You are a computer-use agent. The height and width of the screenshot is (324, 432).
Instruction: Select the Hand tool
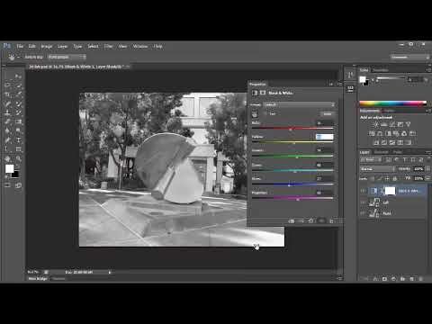[8, 158]
